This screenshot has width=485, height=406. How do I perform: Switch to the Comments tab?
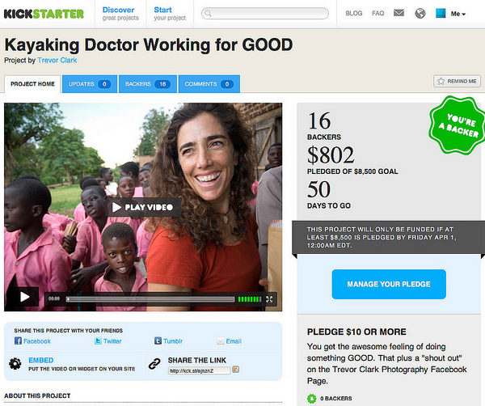pos(209,84)
